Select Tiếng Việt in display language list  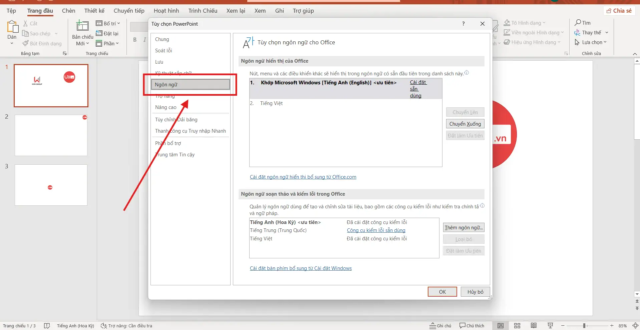tap(272, 103)
